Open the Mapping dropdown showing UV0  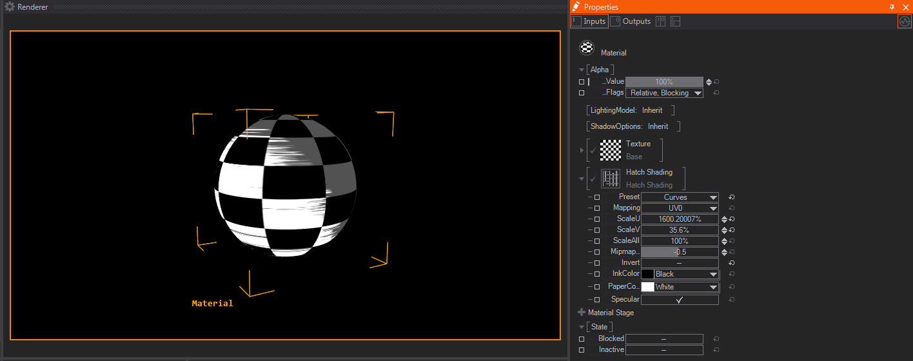coord(680,208)
